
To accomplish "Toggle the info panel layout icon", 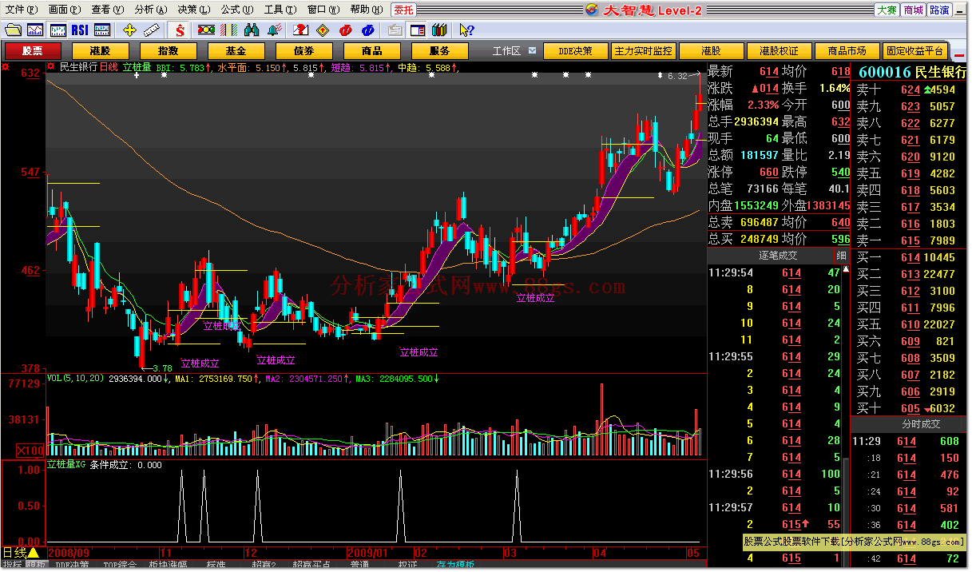I will point(417,30).
